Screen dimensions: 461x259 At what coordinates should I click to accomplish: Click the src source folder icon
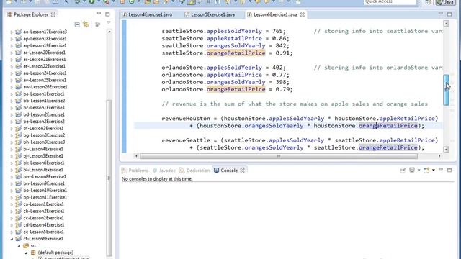pyautogui.click(x=26, y=246)
